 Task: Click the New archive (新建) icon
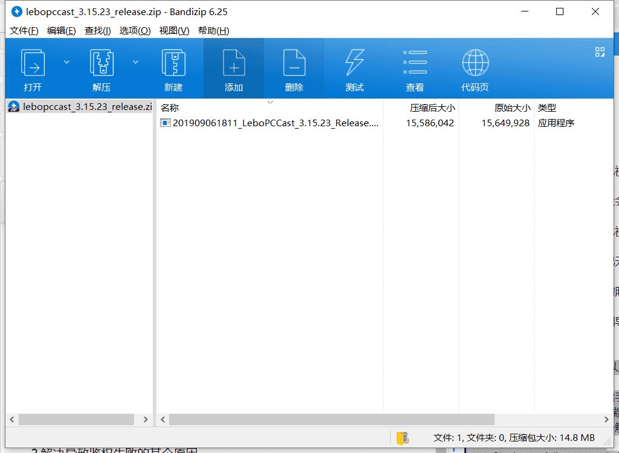pyautogui.click(x=174, y=62)
